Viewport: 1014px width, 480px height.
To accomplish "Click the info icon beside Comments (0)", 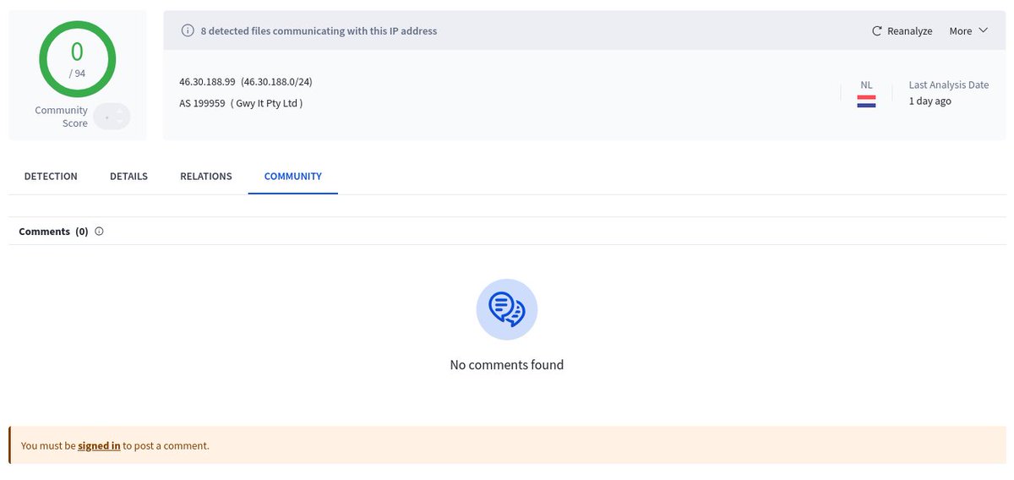I will (99, 232).
